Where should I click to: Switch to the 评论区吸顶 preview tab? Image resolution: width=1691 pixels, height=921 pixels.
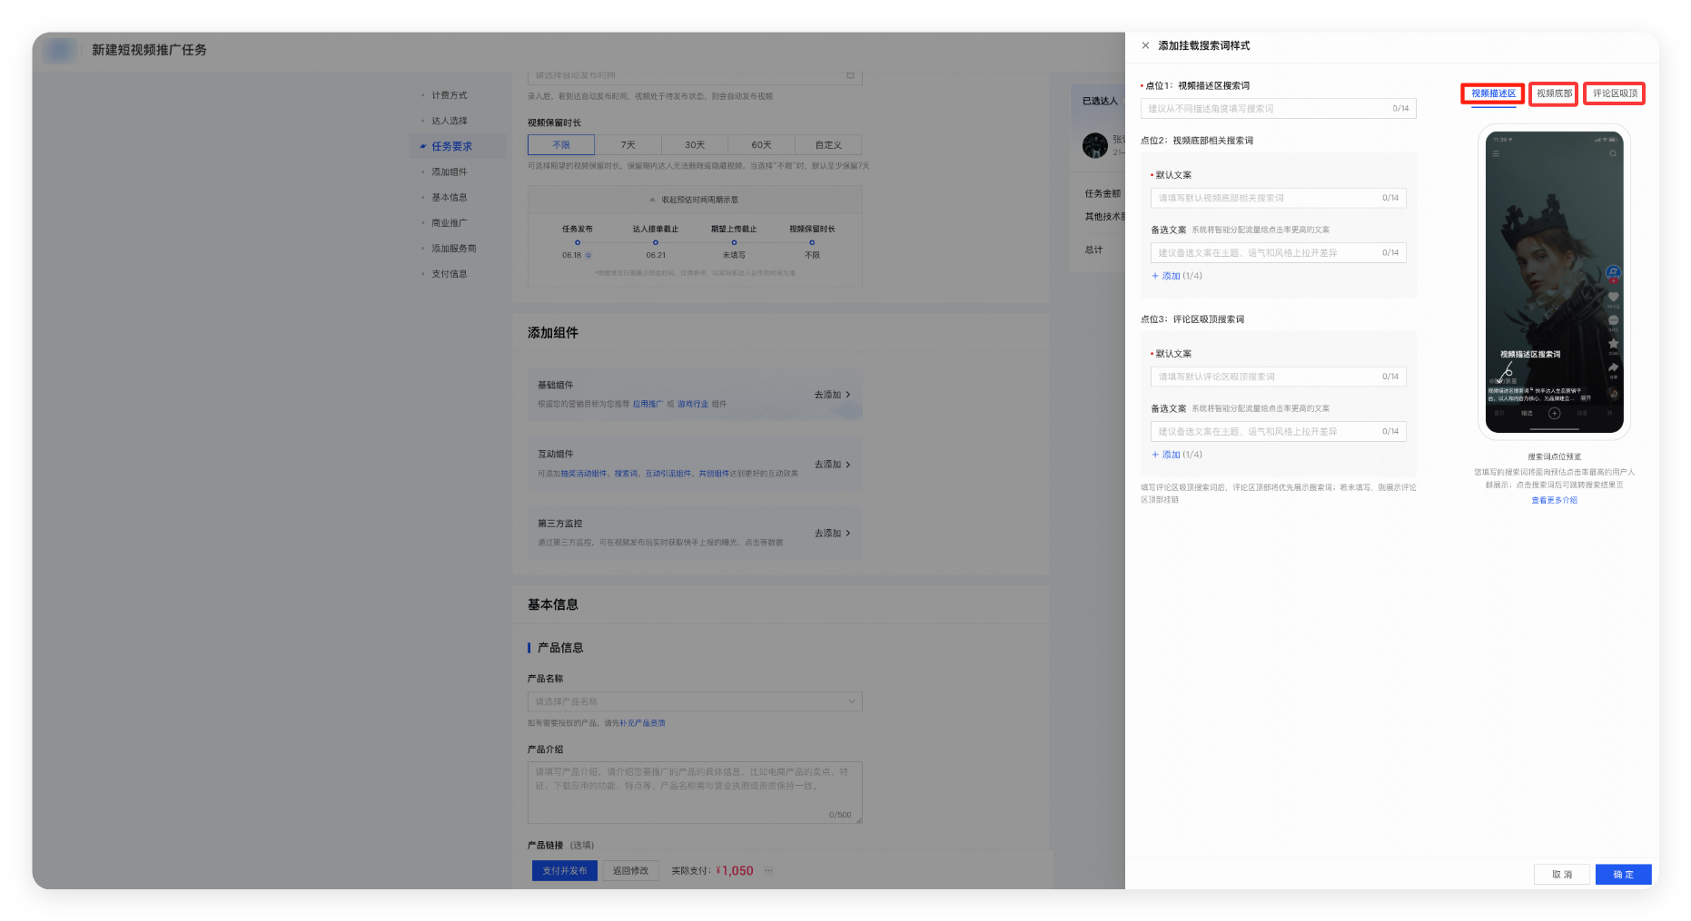[x=1614, y=93]
